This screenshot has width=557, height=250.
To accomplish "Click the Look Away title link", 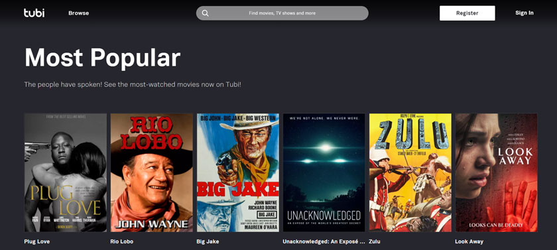I will point(469,241).
